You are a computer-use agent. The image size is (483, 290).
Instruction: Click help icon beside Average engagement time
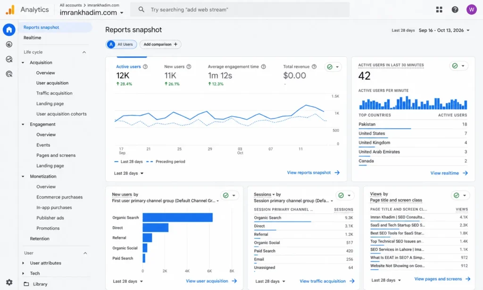tap(263, 67)
